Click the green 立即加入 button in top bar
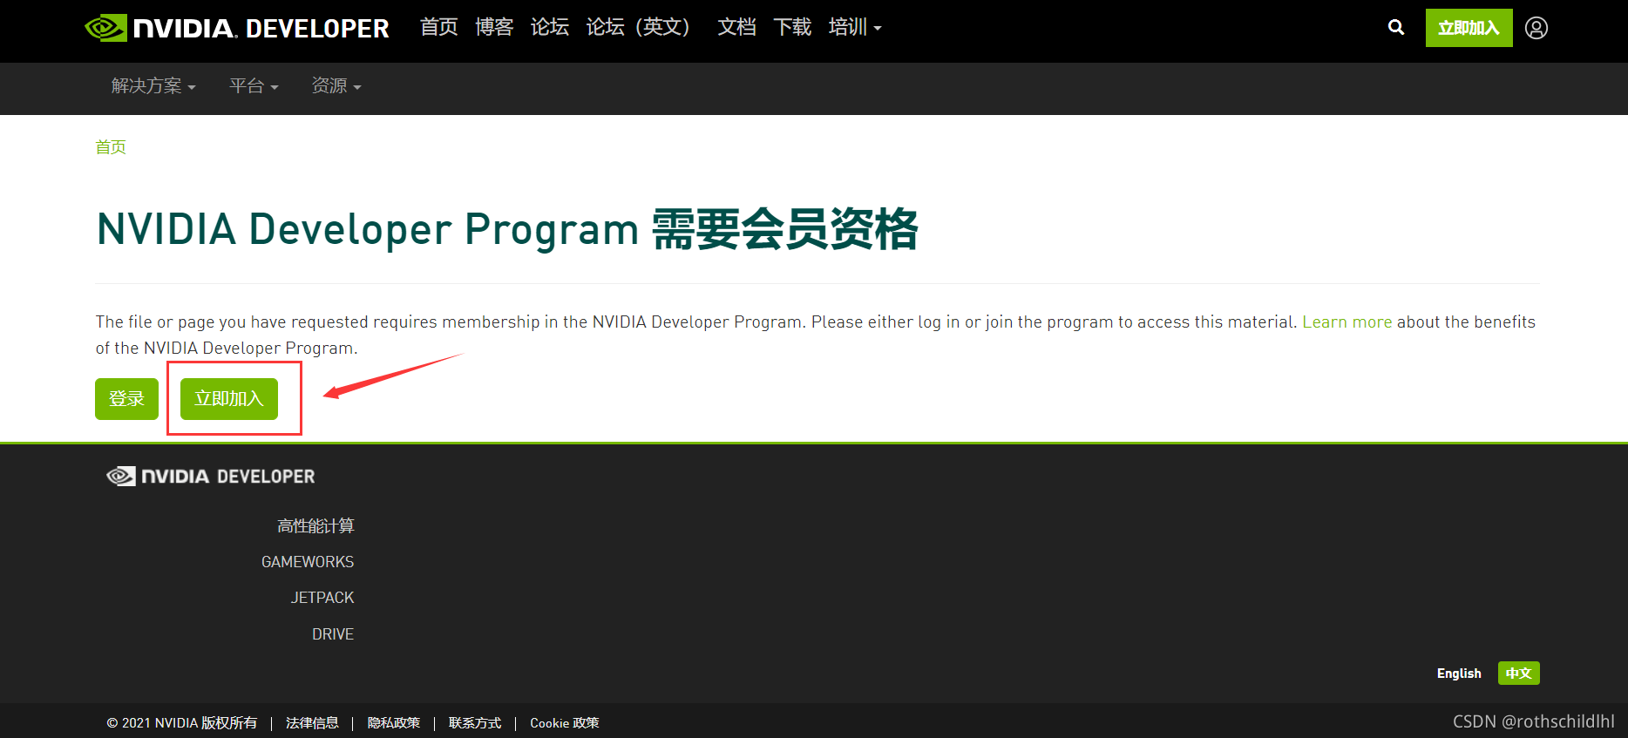 (x=1469, y=28)
